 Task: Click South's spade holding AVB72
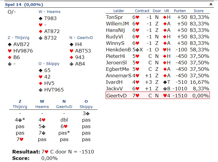click(x=19, y=44)
